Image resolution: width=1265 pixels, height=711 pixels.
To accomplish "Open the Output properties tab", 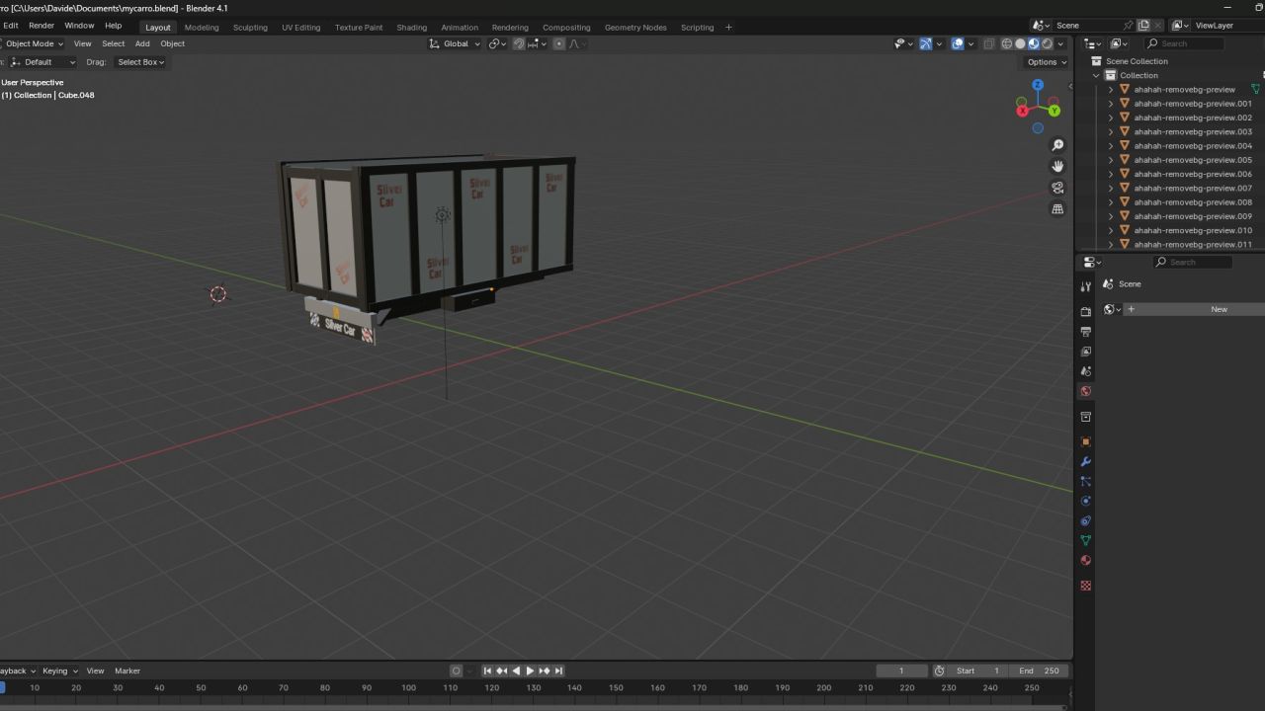I will point(1086,332).
